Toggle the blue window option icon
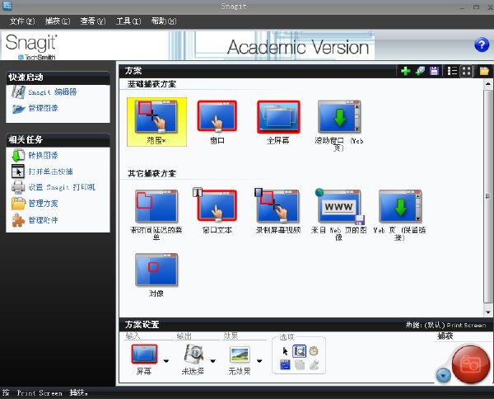Image resolution: width=494 pixels, height=399 pixels. pos(285,365)
